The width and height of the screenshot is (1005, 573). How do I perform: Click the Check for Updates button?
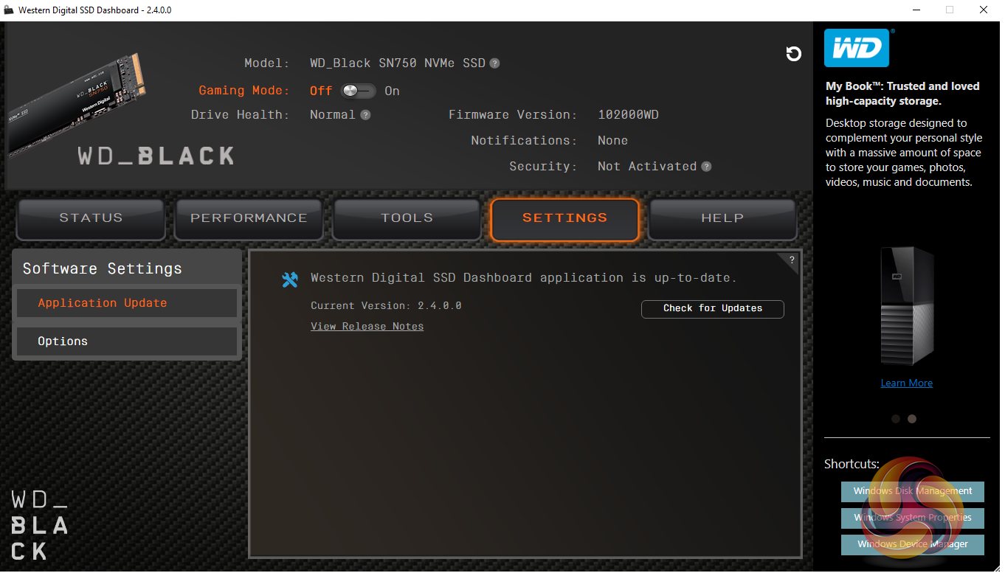[x=713, y=308]
